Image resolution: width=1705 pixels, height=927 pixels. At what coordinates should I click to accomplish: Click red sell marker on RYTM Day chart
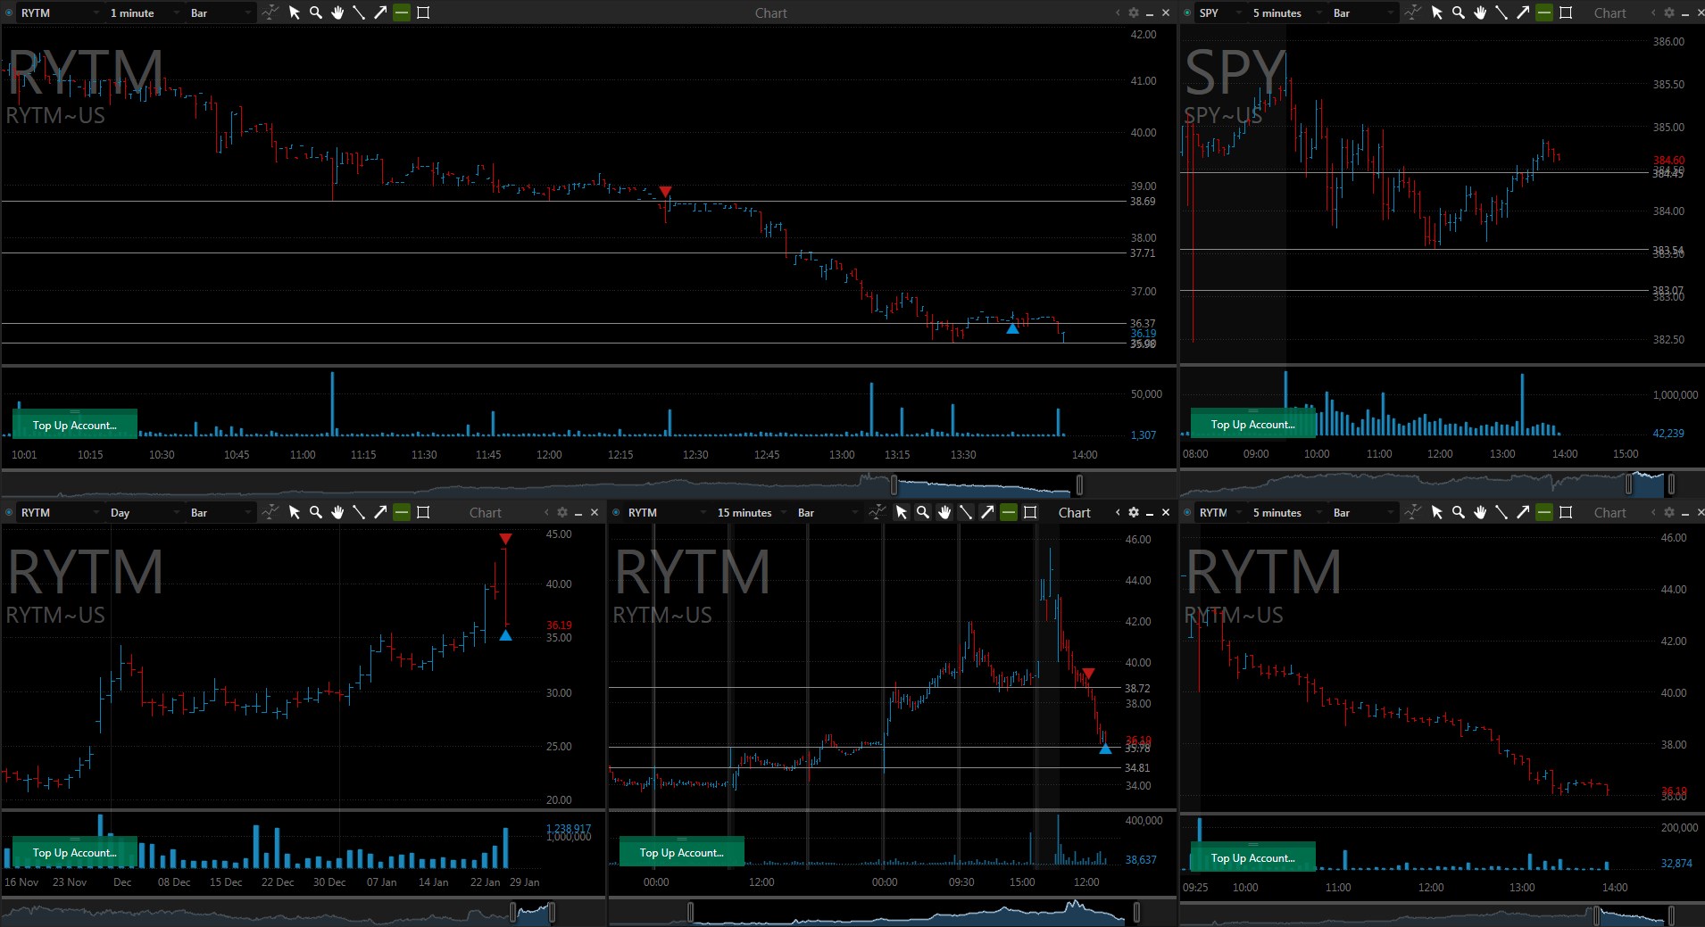[x=505, y=539]
